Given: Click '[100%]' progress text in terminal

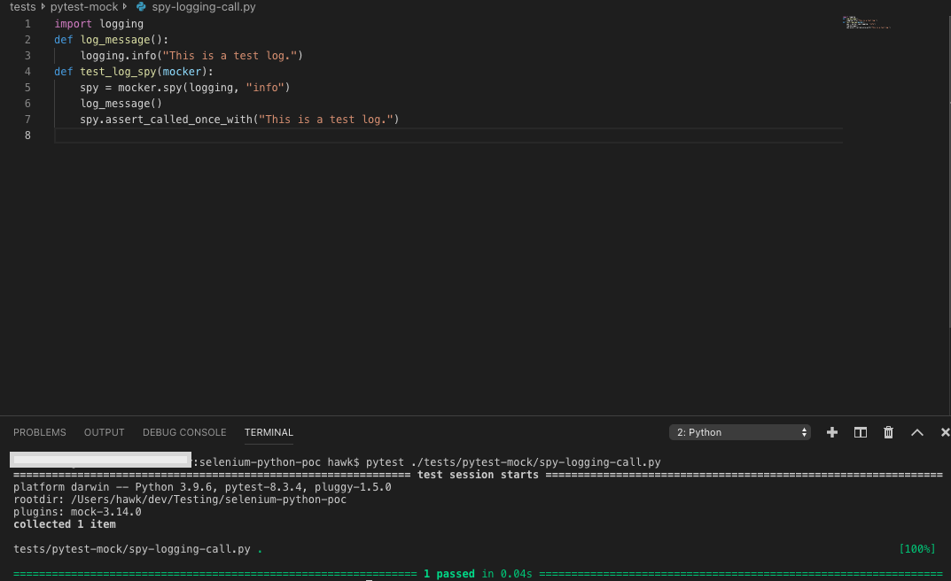Looking at the screenshot, I should tap(917, 549).
